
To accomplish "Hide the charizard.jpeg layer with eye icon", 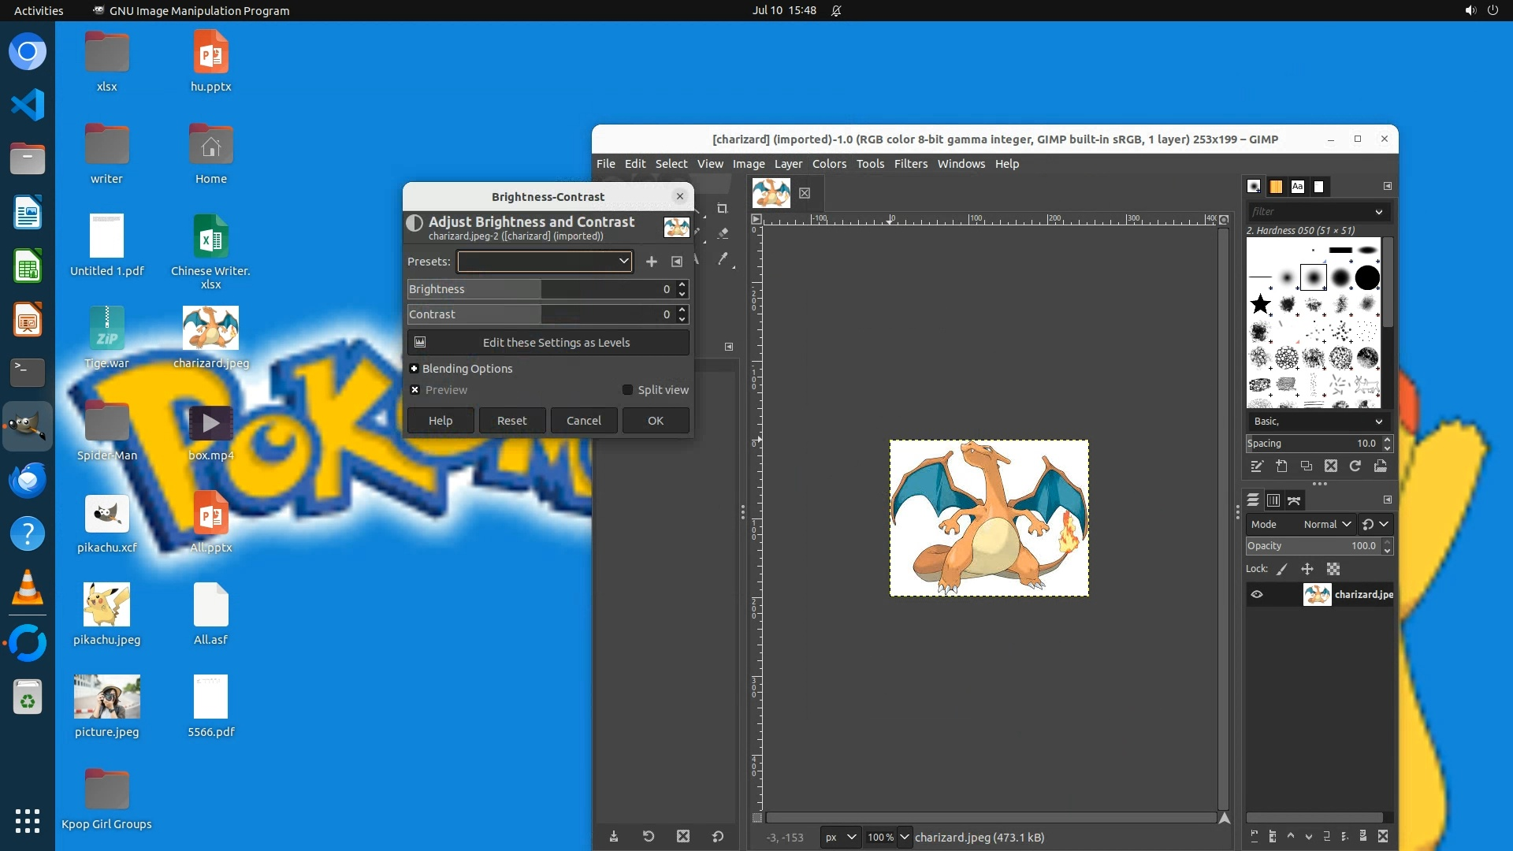I will click(x=1257, y=595).
